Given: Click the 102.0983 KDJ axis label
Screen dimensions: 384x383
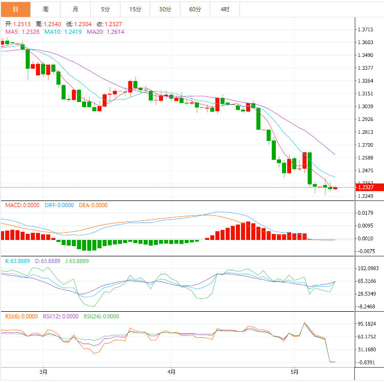Looking at the screenshot, I should coord(368,268).
